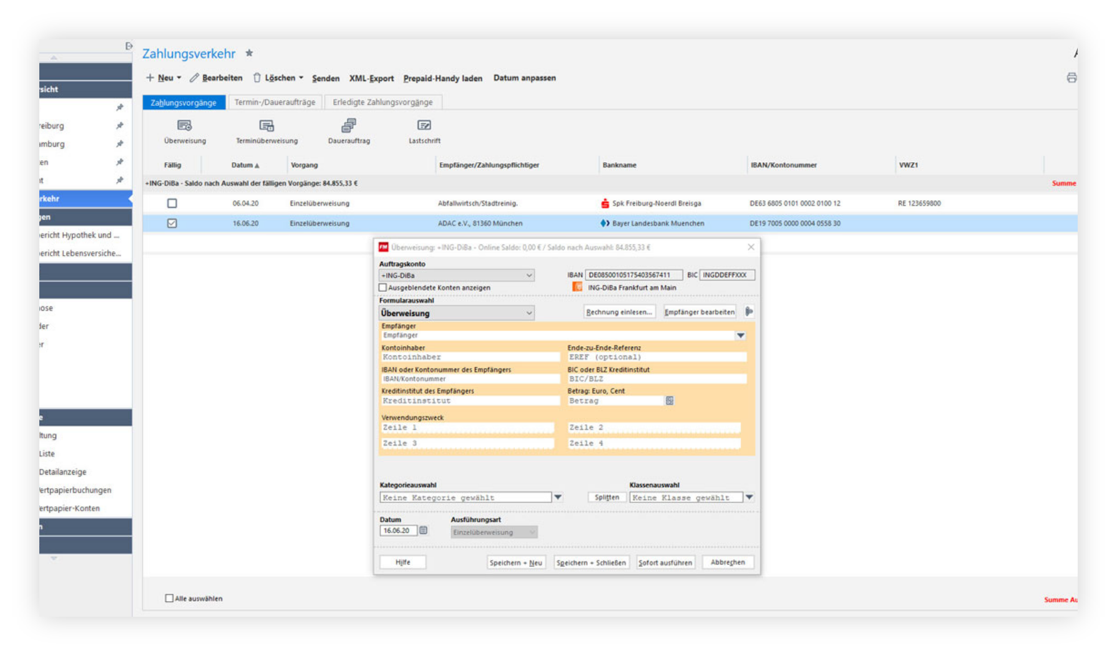Select Detailanzeige in the sidebar
The width and height of the screenshot is (1117, 656).
(x=62, y=472)
